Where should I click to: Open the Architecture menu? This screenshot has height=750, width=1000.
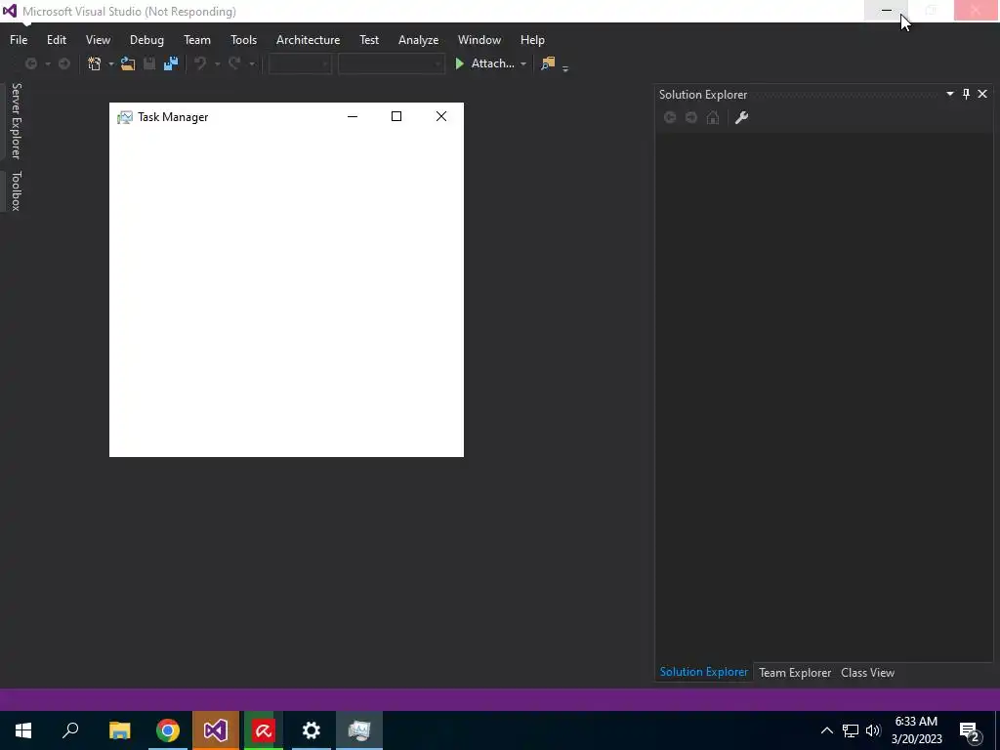click(x=308, y=39)
